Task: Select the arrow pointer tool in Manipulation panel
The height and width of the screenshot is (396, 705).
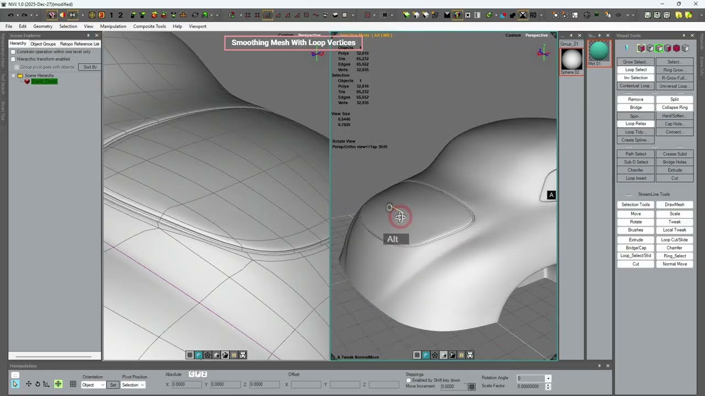Action: click(x=15, y=384)
